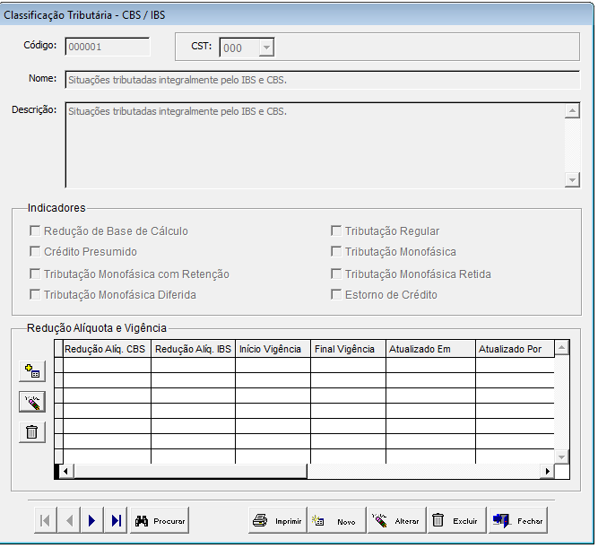The width and height of the screenshot is (598, 548).
Task: Close the window with Fechar
Action: pos(517,520)
